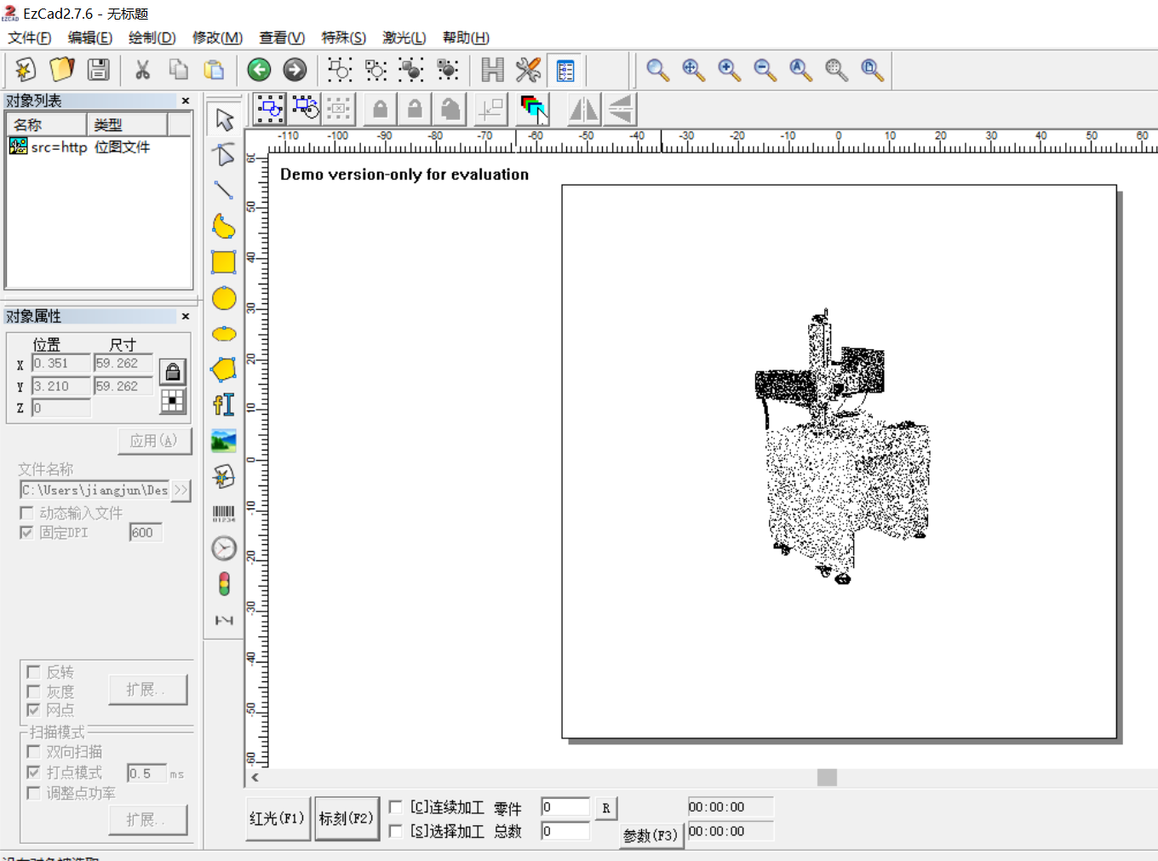Select the traffic light input port tool
The height and width of the screenshot is (861, 1158).
[224, 584]
